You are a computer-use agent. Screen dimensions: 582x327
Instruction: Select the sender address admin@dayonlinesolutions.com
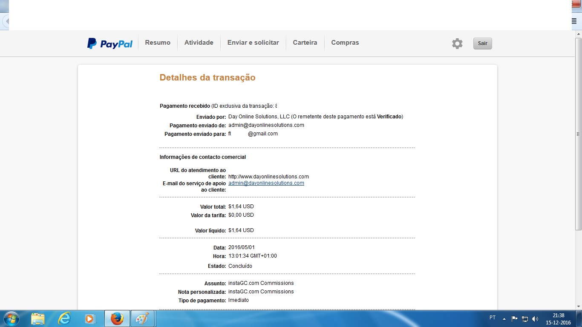[x=266, y=125]
